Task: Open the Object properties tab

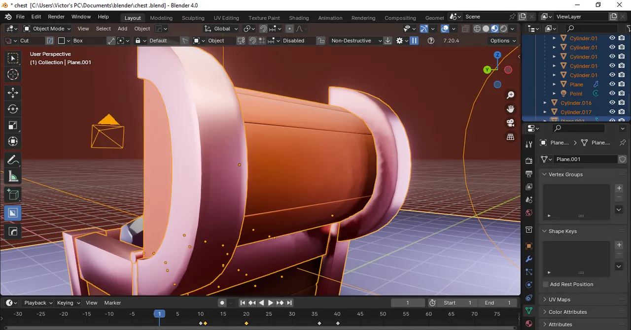Action: (x=529, y=246)
